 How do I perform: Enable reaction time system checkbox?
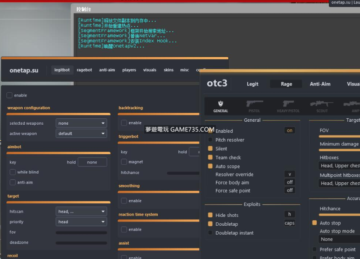124,230
